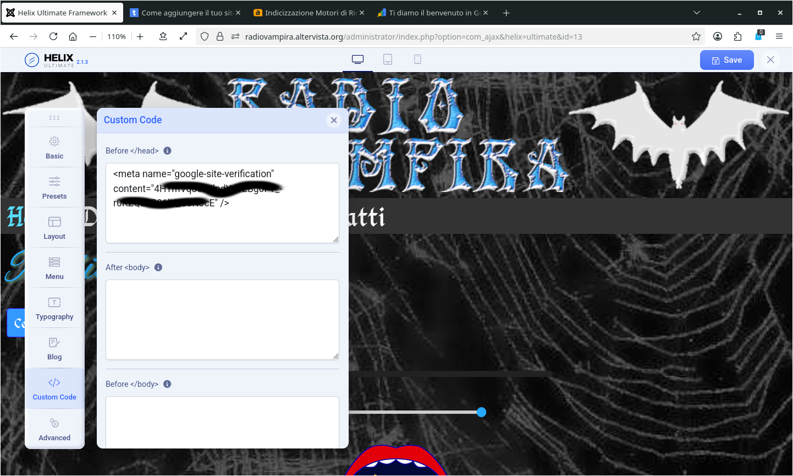Open the Menu settings
This screenshot has width=793, height=476.
(x=54, y=268)
